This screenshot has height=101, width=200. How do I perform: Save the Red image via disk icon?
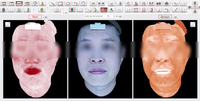coord(46,17)
